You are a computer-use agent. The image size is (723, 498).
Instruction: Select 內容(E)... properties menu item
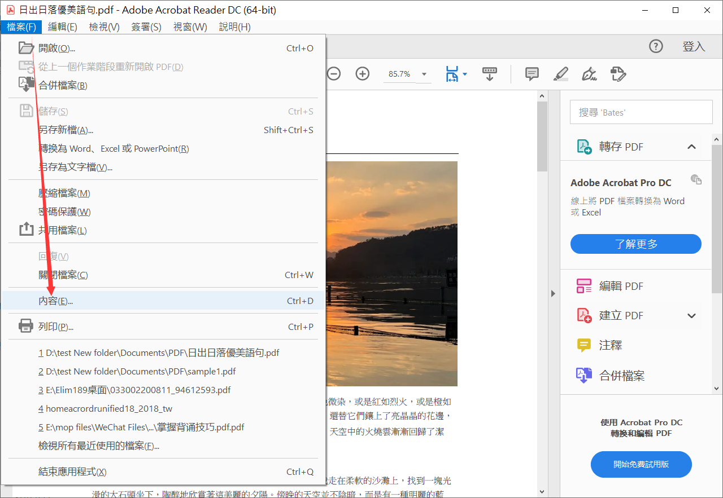pos(163,301)
